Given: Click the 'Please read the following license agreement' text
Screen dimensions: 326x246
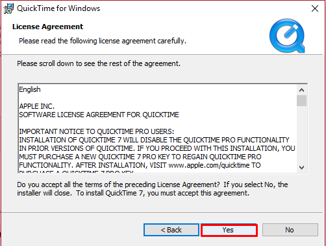Looking at the screenshot, I should pyautogui.click(x=103, y=41).
